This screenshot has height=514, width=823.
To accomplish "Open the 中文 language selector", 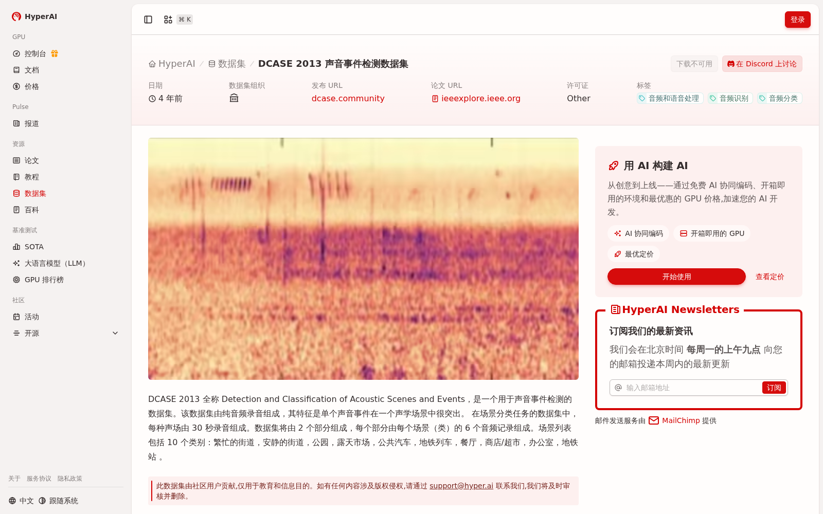I will coord(21,501).
